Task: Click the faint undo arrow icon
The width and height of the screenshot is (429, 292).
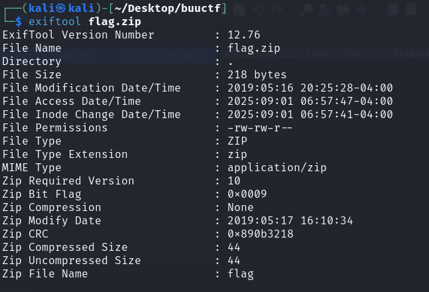Action: [258, 9]
